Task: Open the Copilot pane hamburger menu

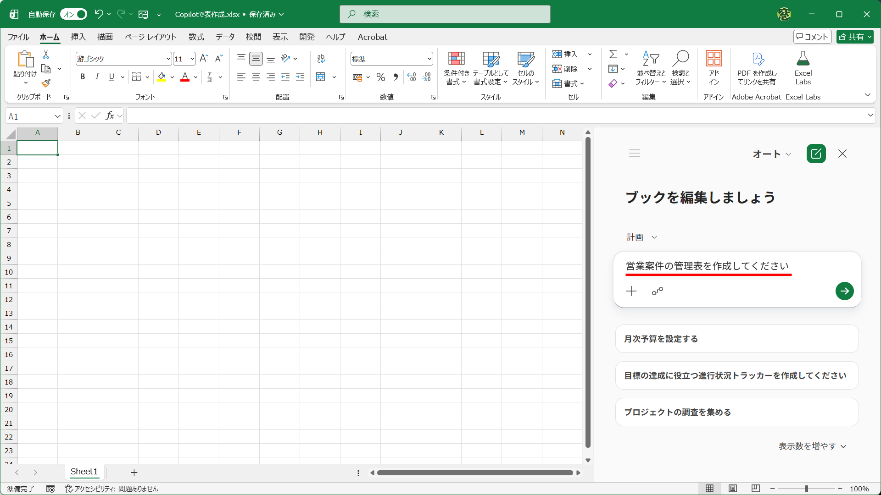Action: coord(635,154)
